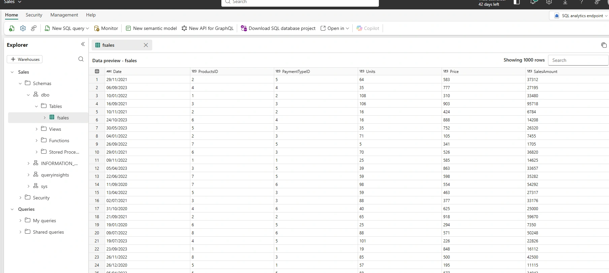
Task: Switch to the Security tab
Action: [x=34, y=15]
